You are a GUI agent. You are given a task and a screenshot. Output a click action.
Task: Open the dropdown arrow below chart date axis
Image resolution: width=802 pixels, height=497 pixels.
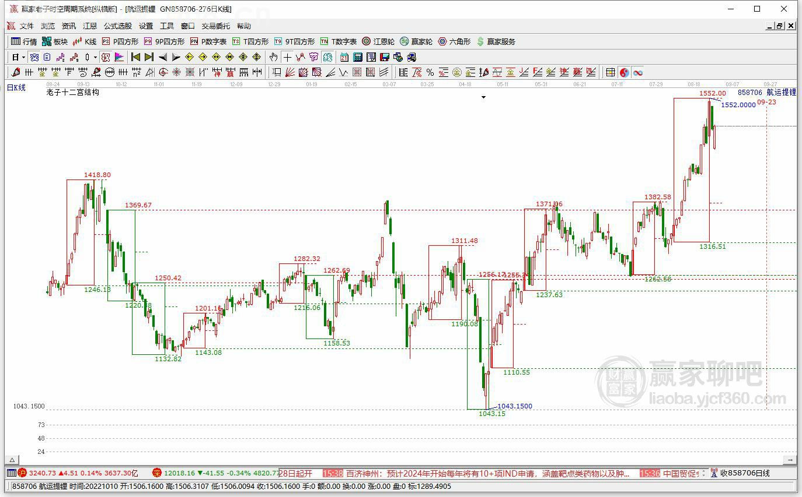[x=483, y=97]
